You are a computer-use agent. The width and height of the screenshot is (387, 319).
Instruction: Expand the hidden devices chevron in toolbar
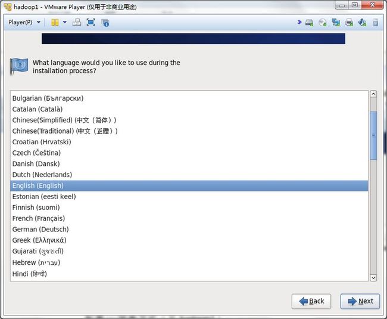coord(299,22)
